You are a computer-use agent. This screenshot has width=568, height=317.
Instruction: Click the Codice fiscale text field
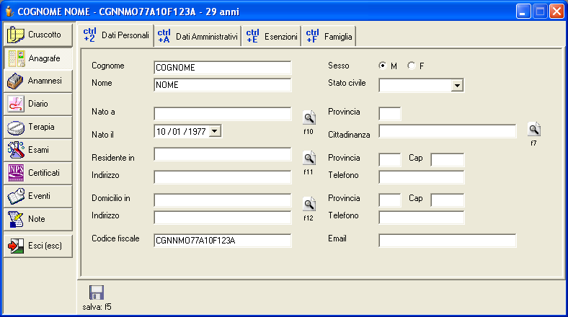pyautogui.click(x=222, y=241)
